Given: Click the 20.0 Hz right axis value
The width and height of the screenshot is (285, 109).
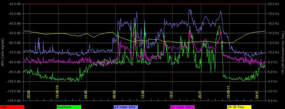Looking at the screenshot, I should [273, 4].
